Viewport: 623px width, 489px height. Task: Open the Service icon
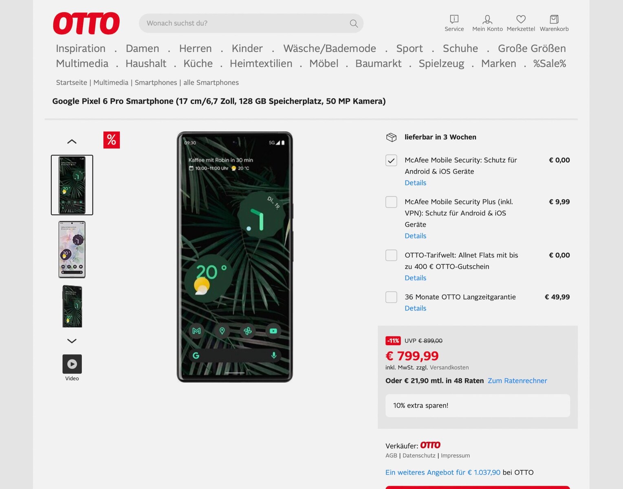pyautogui.click(x=454, y=23)
